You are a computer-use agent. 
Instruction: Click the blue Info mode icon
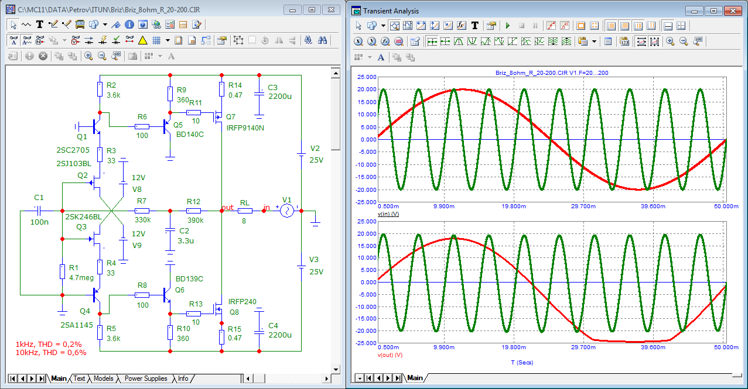128,25
